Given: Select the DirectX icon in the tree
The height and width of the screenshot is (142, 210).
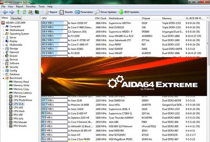Looking at the screenshot, I should pyautogui.click(x=7, y=56).
